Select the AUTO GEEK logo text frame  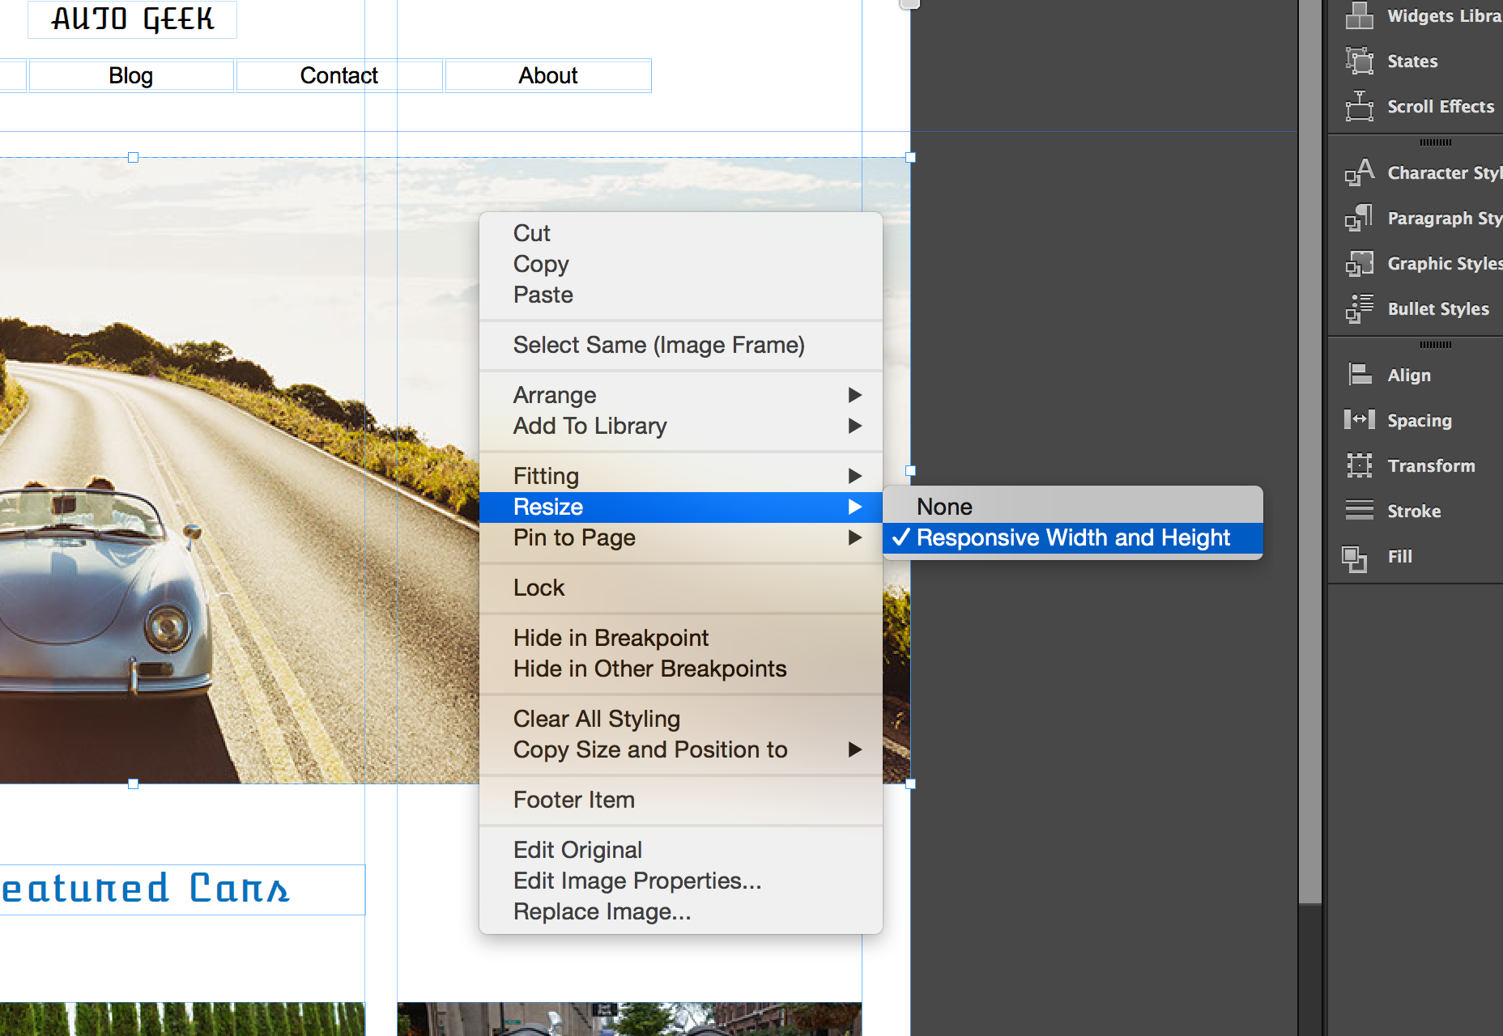pyautogui.click(x=133, y=19)
